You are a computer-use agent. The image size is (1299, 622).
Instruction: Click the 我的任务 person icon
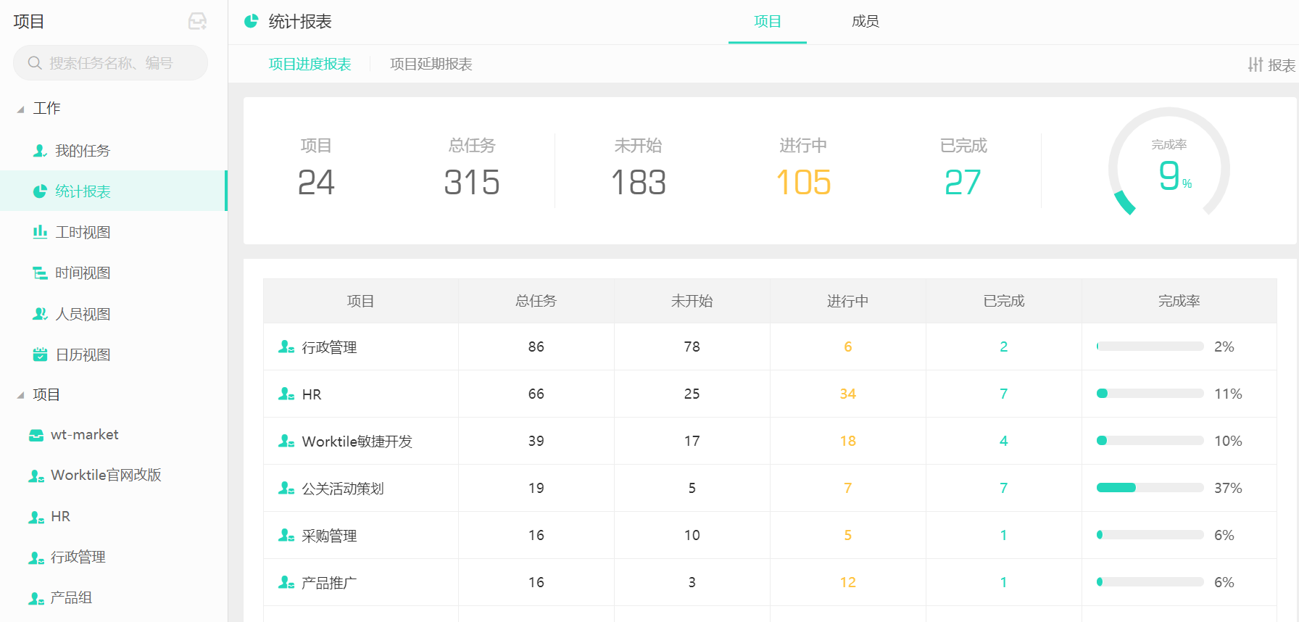click(40, 151)
